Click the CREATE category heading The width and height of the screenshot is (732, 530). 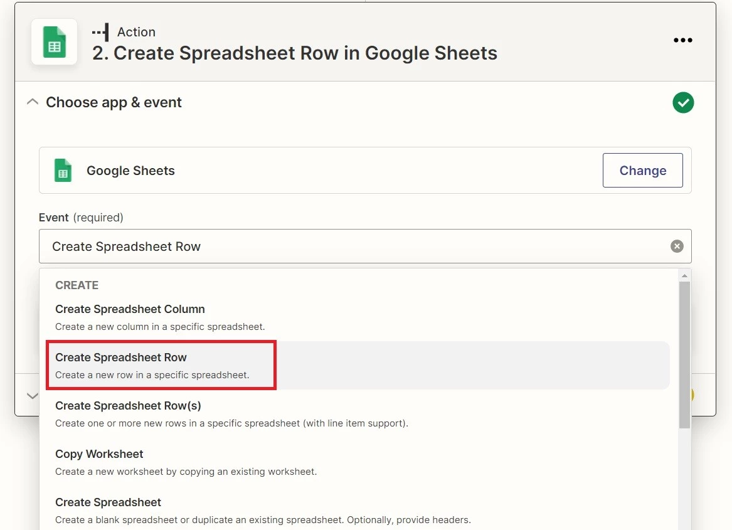77,285
